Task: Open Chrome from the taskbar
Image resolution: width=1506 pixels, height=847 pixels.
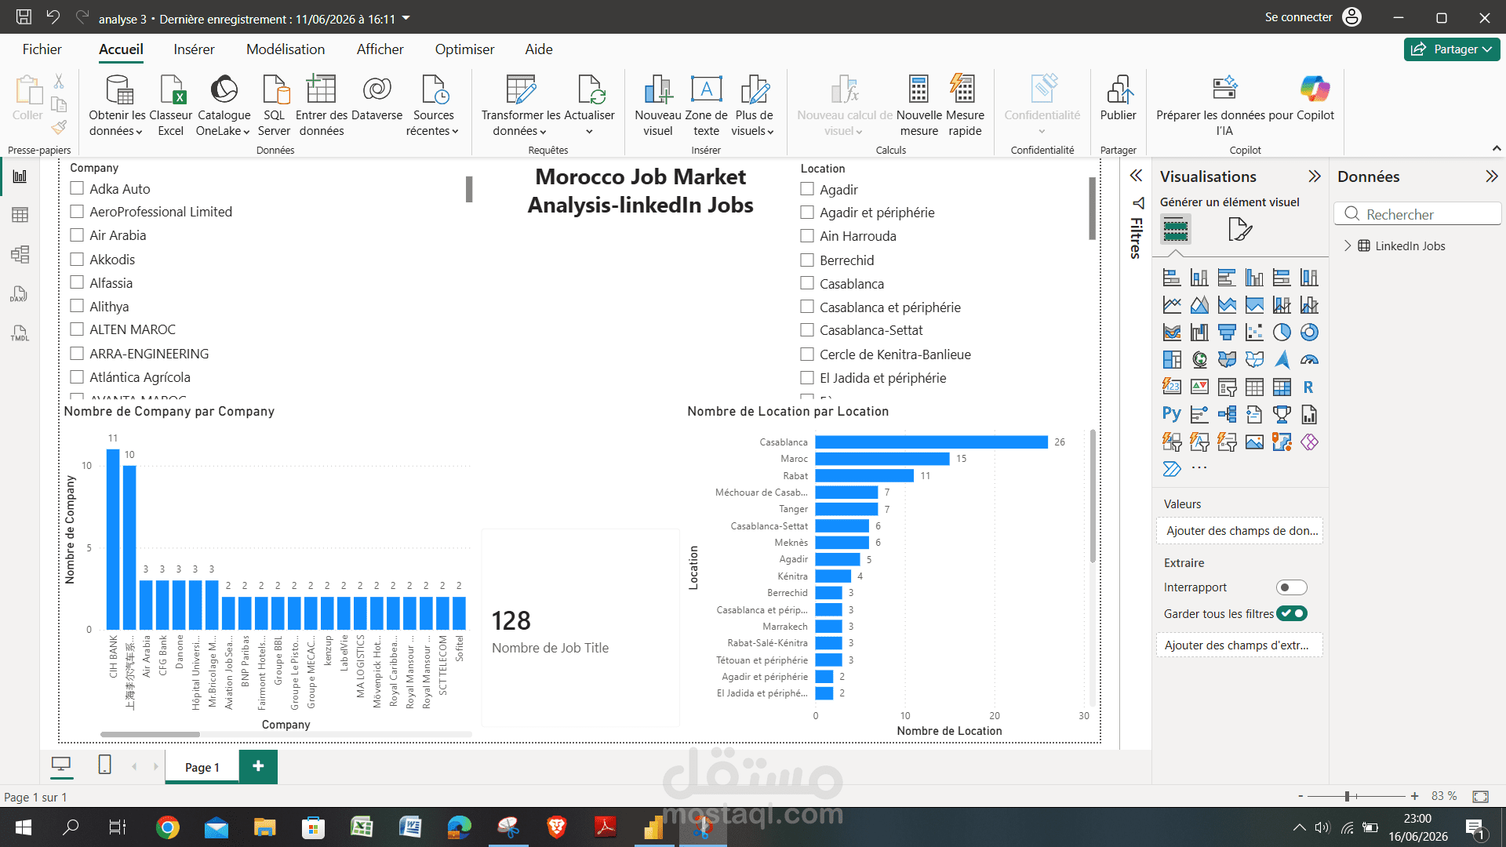Action: (x=167, y=827)
